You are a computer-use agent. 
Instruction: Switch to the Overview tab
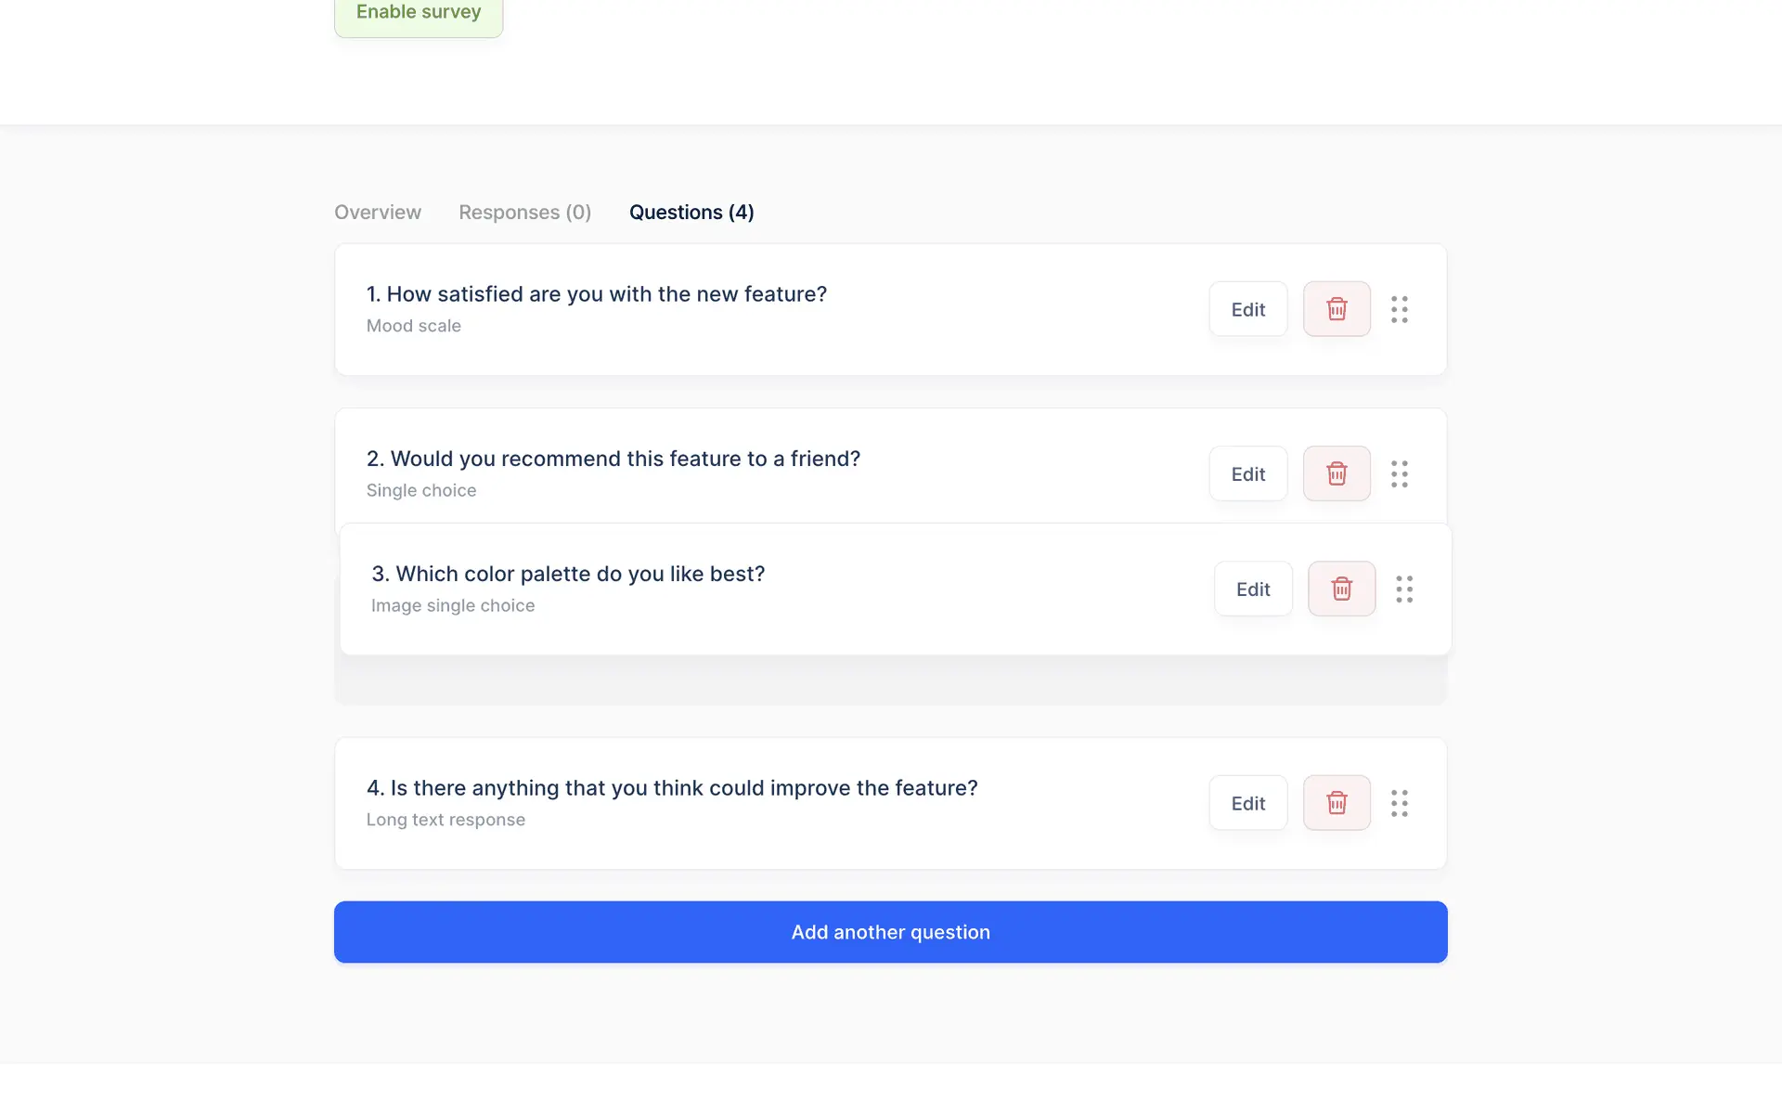tap(378, 213)
